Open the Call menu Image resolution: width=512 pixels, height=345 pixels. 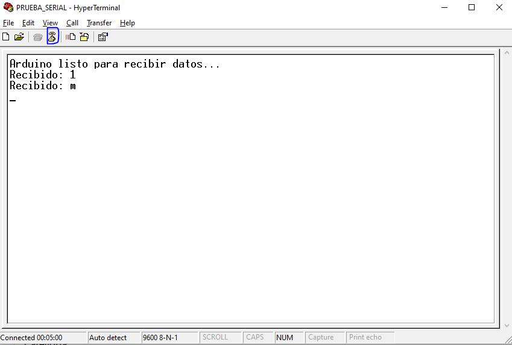click(x=72, y=23)
